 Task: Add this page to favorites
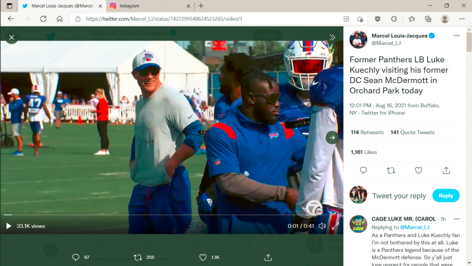pos(360,19)
